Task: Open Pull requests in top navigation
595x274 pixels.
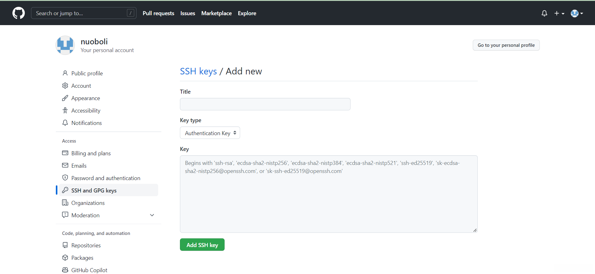Action: tap(159, 13)
